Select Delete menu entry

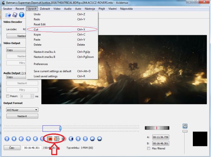62,45
